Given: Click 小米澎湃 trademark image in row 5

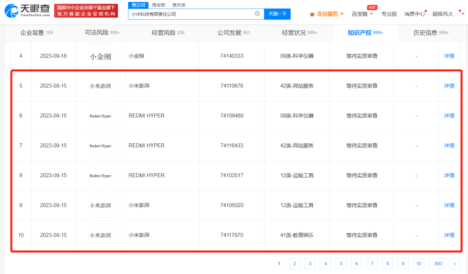Looking at the screenshot, I should [100, 86].
